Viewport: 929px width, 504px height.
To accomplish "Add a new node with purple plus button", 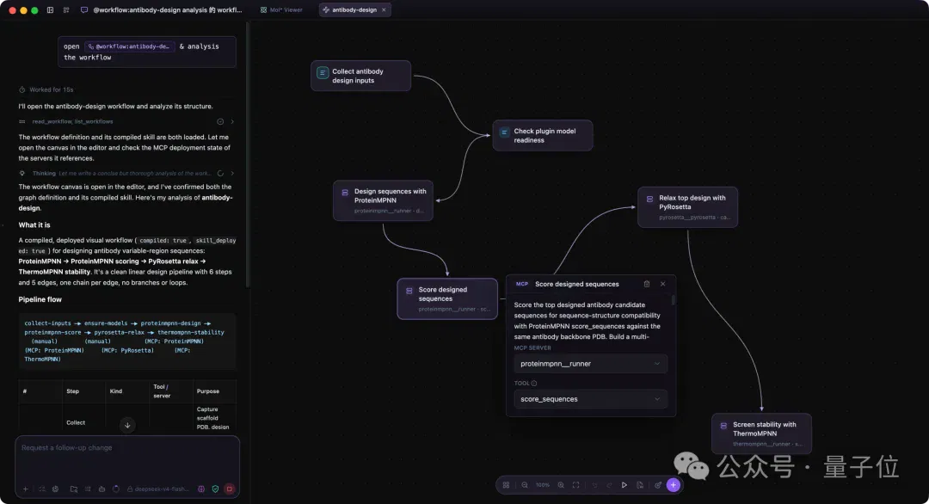I will [673, 485].
